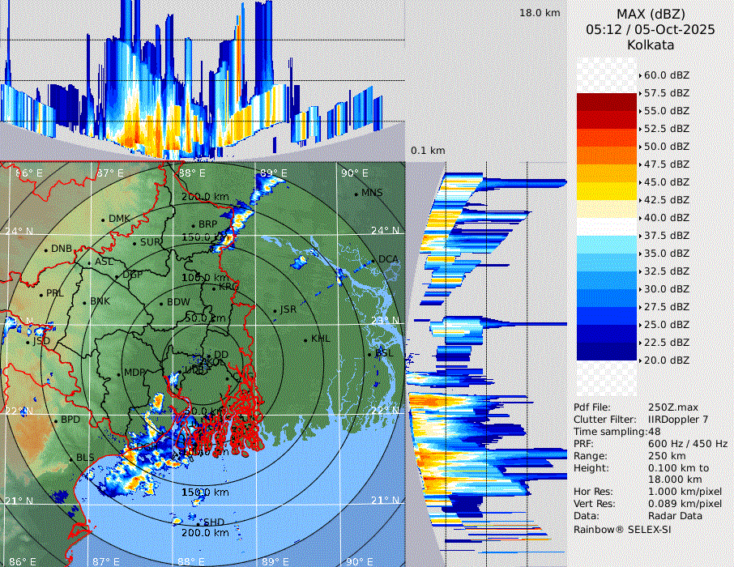Viewport: 734px width, 567px height.
Task: Click the dark red 55.0 dBZ swatch
Action: tap(606, 102)
